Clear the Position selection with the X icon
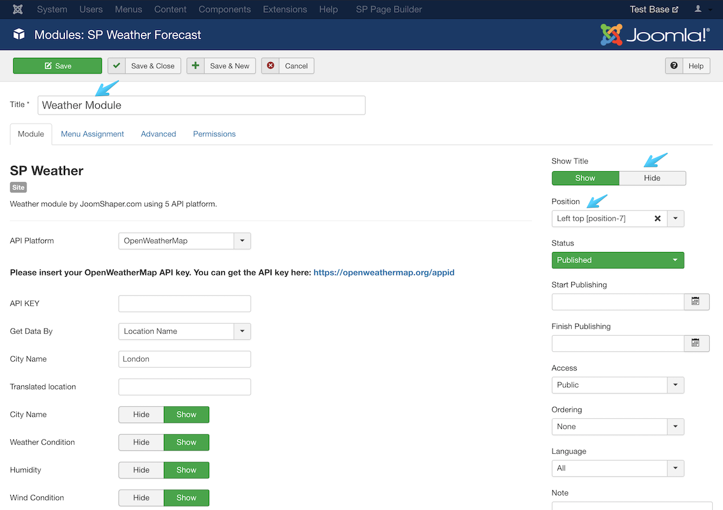The image size is (723, 510). [x=658, y=218]
